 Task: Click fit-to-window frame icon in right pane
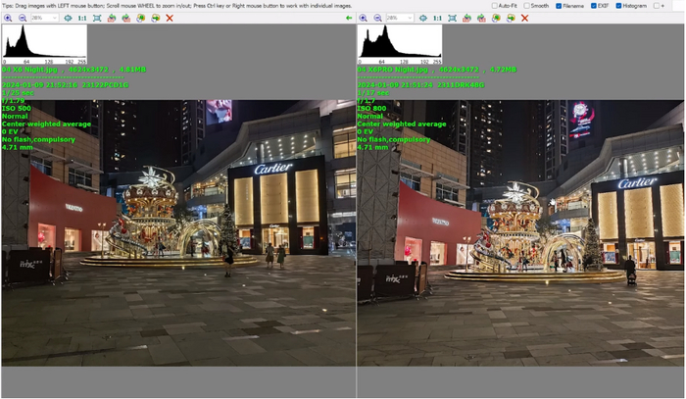point(452,18)
